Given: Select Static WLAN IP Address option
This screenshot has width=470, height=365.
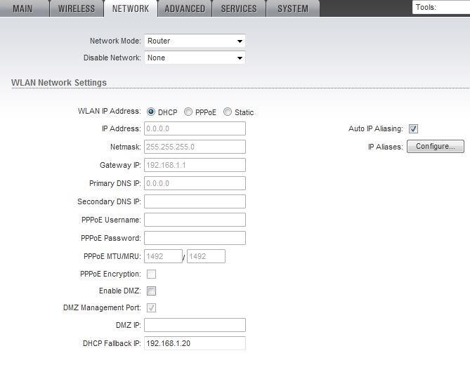Looking at the screenshot, I should [x=228, y=112].
